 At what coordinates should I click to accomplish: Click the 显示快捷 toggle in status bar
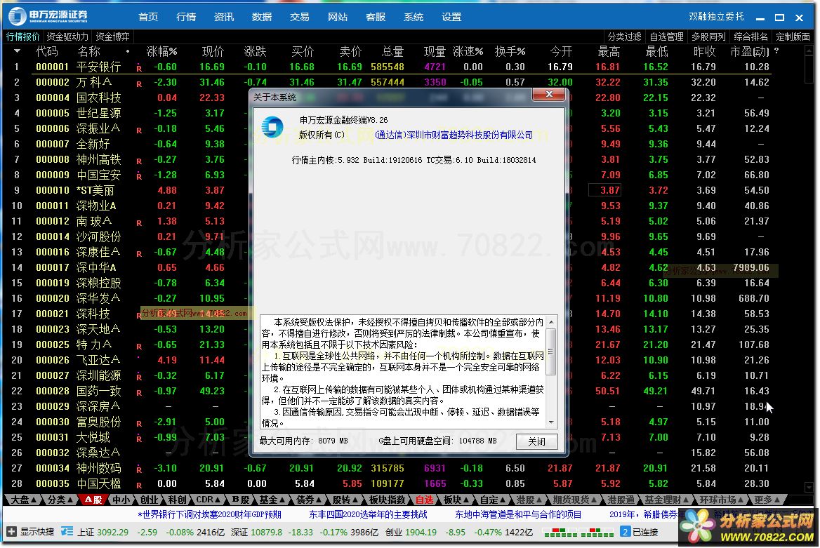click(37, 532)
